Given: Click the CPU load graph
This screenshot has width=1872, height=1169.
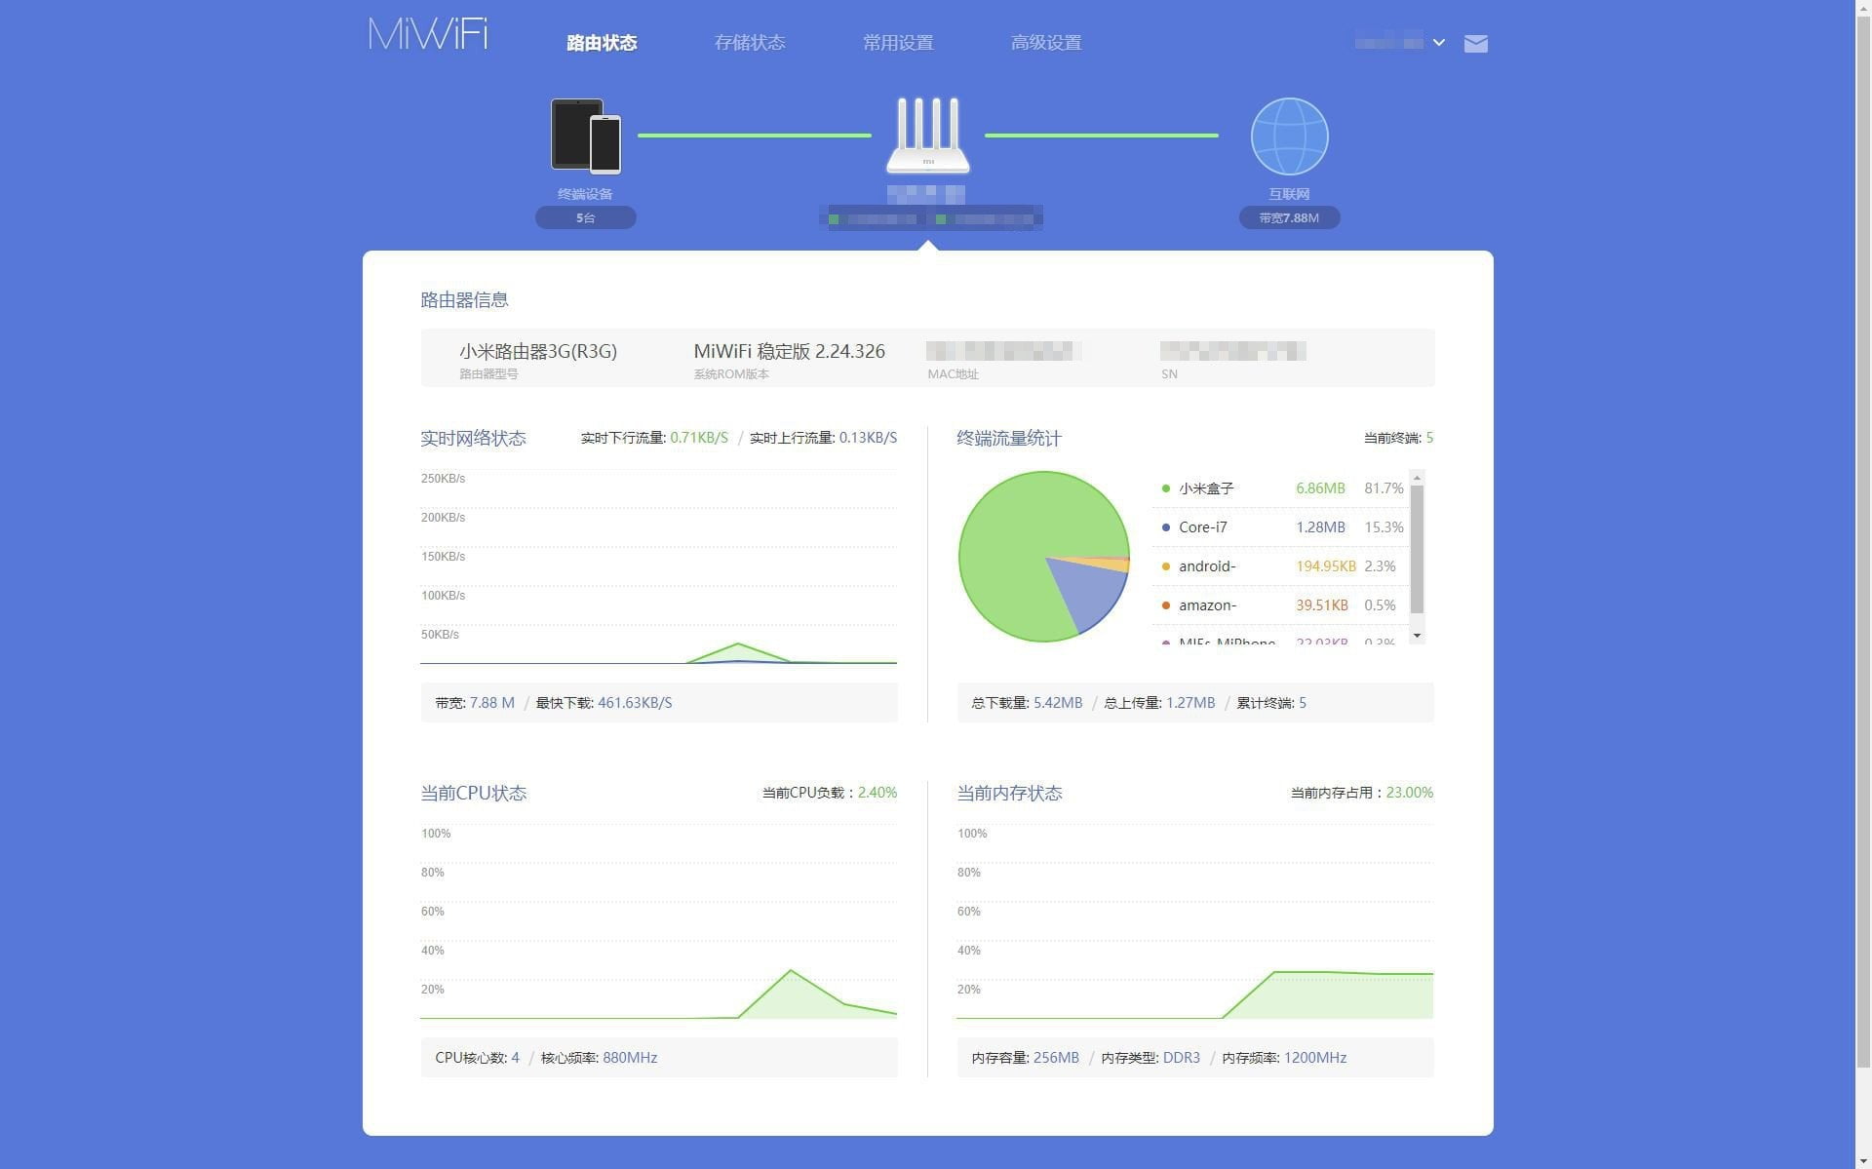Looking at the screenshot, I should point(658,921).
